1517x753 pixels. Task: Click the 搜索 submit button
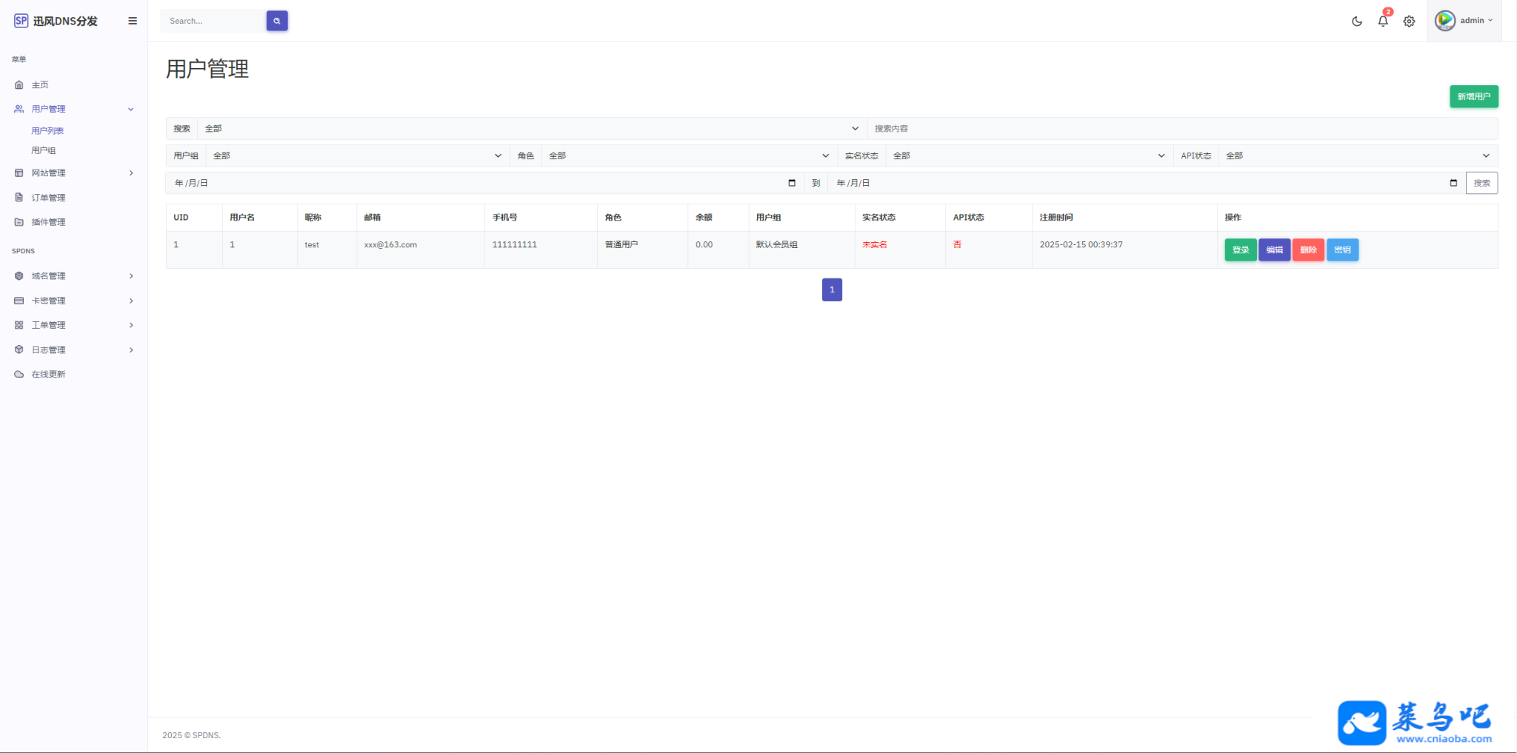tap(1481, 183)
